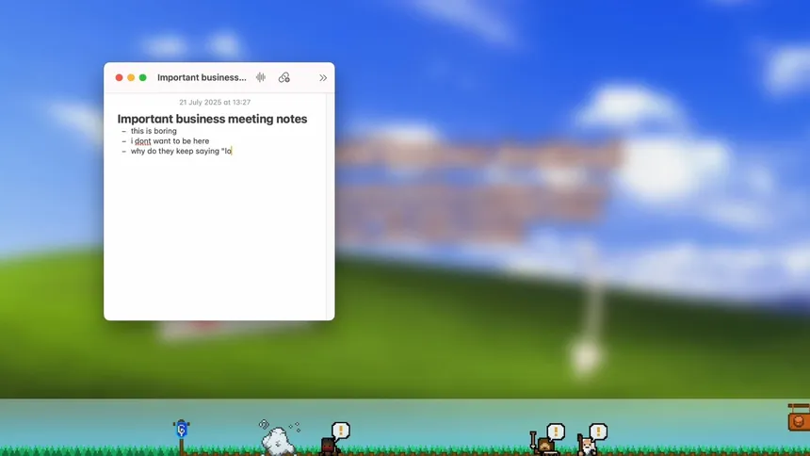The image size is (810, 456).
Task: Click the misspelled word "dont"
Action: point(142,141)
